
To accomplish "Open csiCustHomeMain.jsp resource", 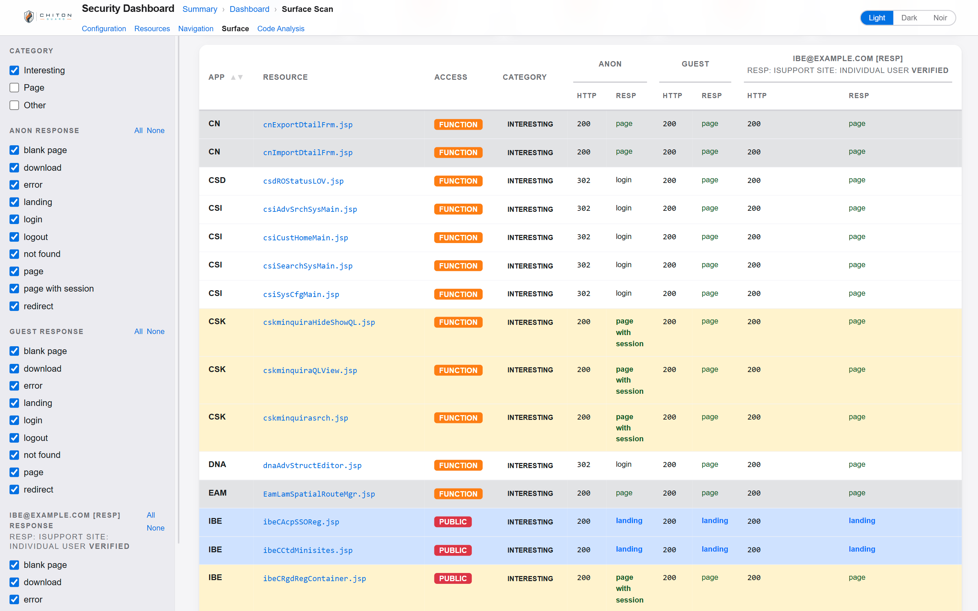I will coord(306,238).
